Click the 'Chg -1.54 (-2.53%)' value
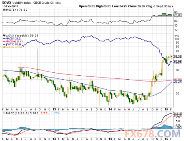Viewport: 184px width, 141px height. tap(158, 6)
